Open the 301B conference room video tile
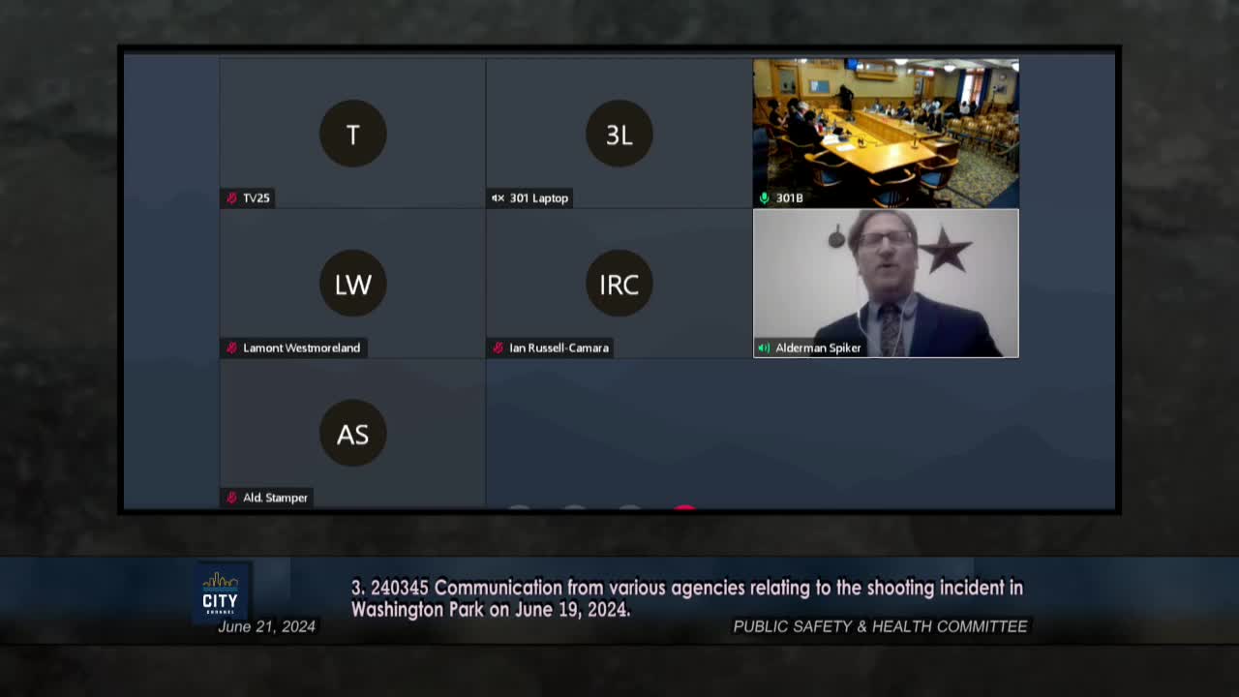 pos(886,134)
